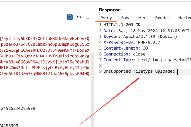Switch to the Raw response tab
Screen dimensions: 191x127
click(125, 18)
